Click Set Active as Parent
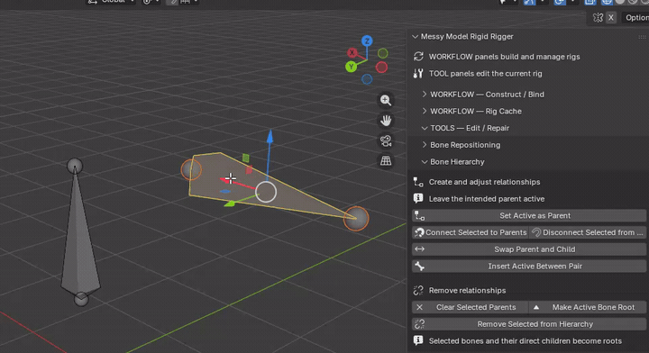Image resolution: width=649 pixels, height=353 pixels. [529, 215]
